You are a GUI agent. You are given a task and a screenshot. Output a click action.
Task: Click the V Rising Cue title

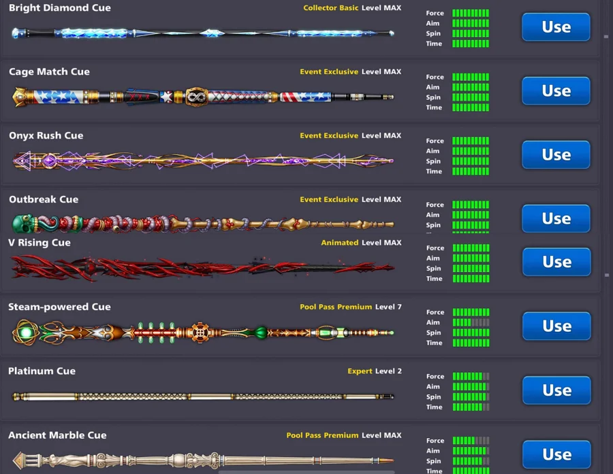pos(40,243)
